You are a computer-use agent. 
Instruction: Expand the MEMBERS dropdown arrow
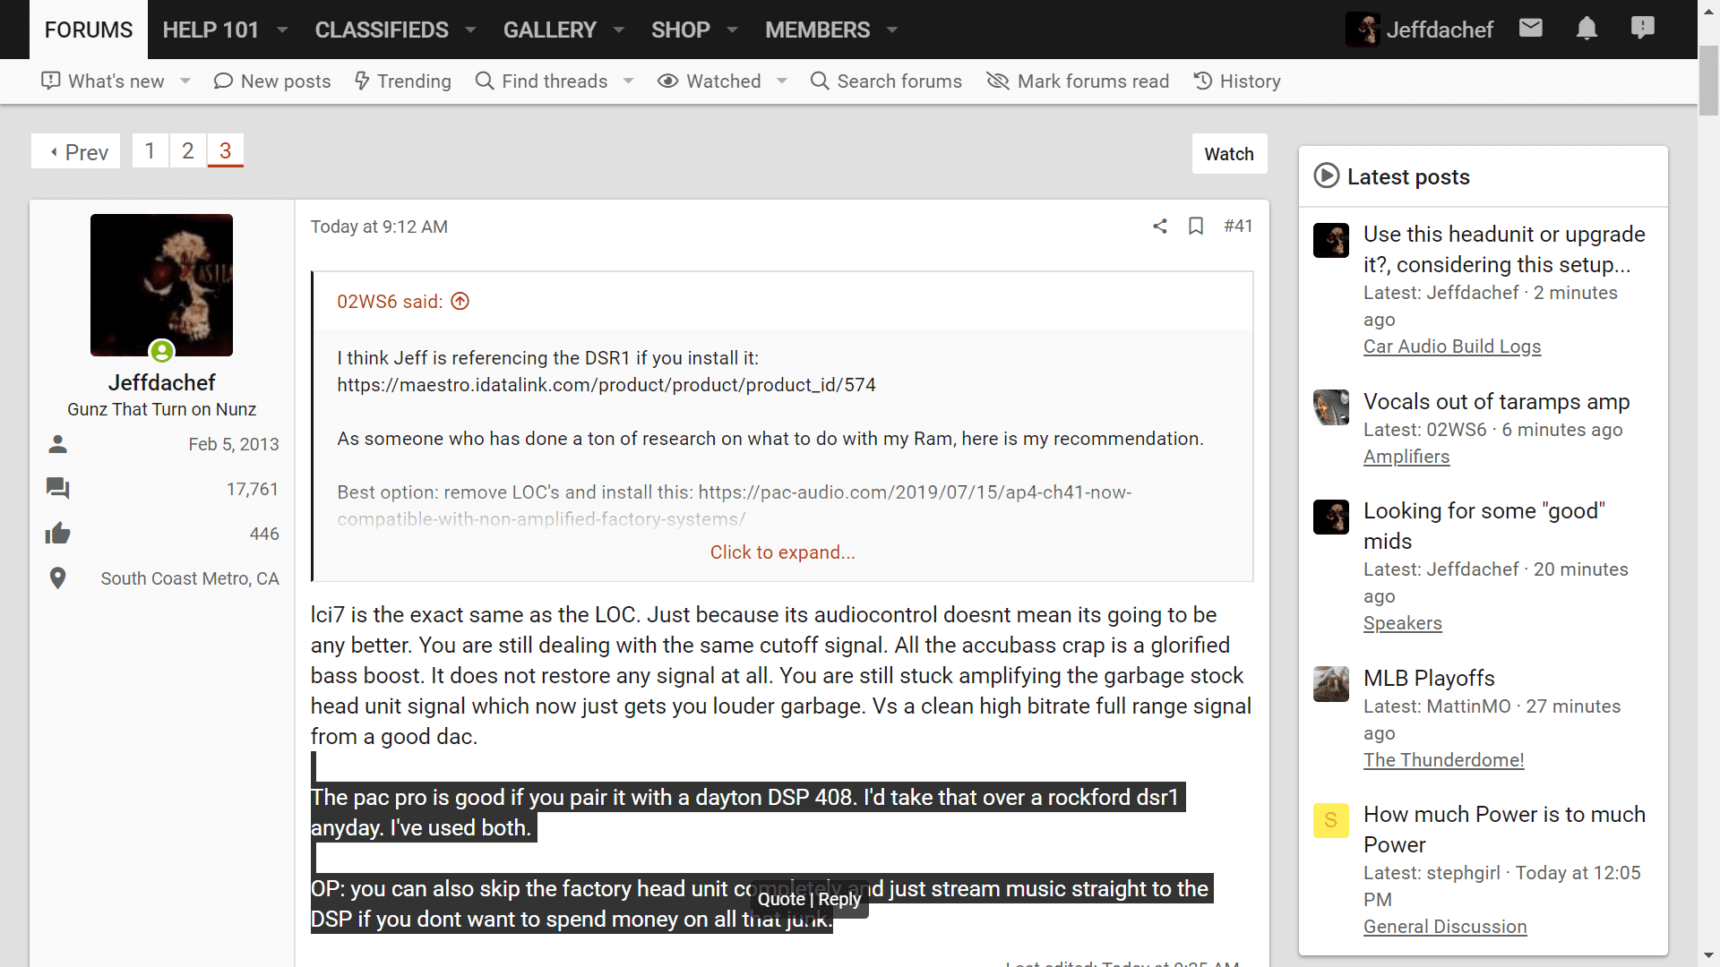point(892,30)
